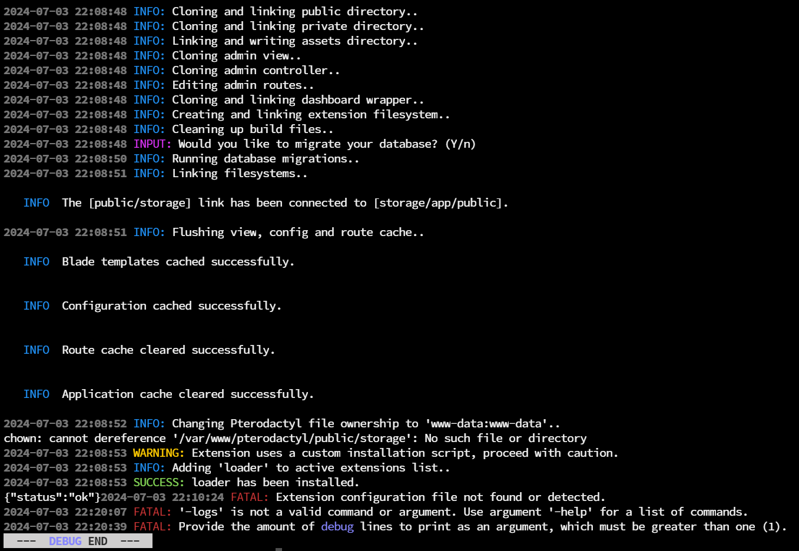
Task: Click the yellow WARNING label
Action: pos(159,453)
